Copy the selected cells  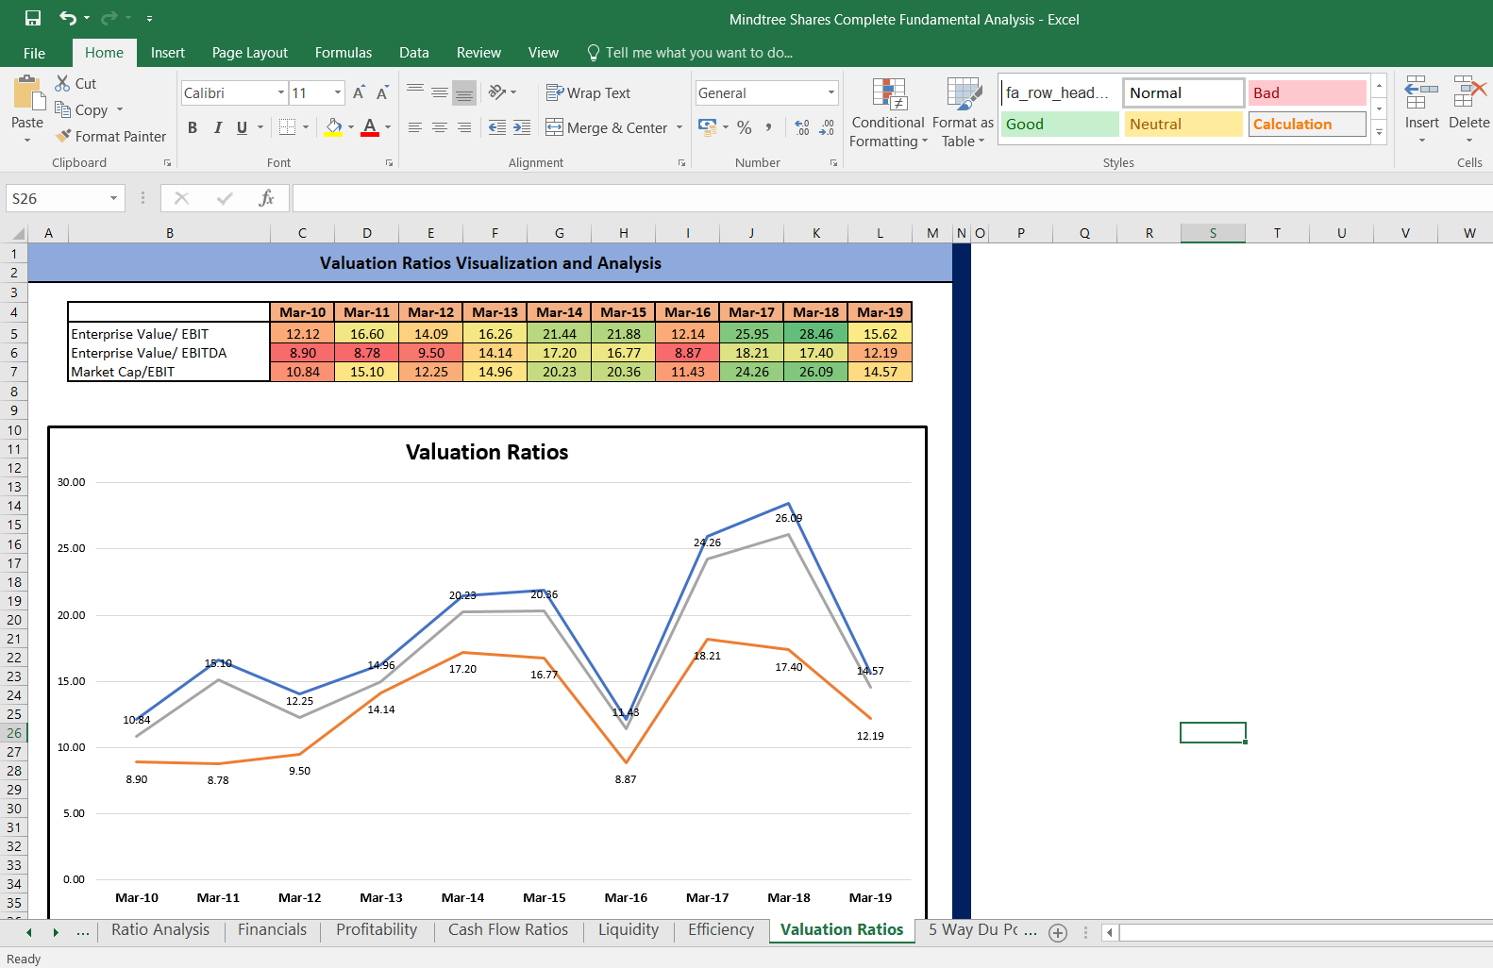click(81, 109)
